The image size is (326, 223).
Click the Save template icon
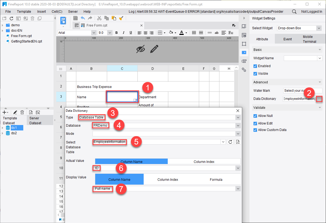tap(75, 18)
